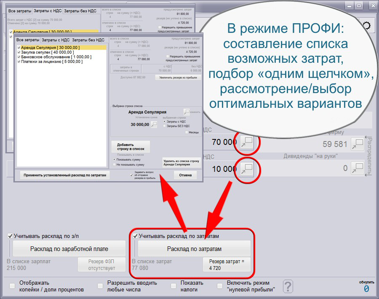This screenshot has height=299, width=379.
Task: Click the magnifier icon beside sum 30 000,00
Action: 154,124
